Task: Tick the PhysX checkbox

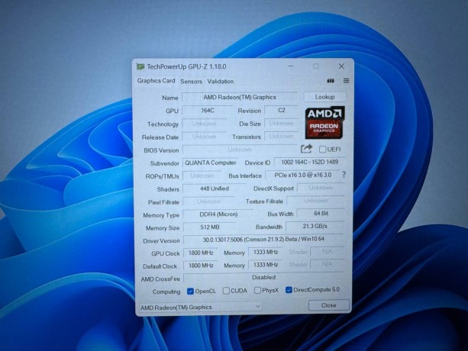Action: tap(257, 291)
